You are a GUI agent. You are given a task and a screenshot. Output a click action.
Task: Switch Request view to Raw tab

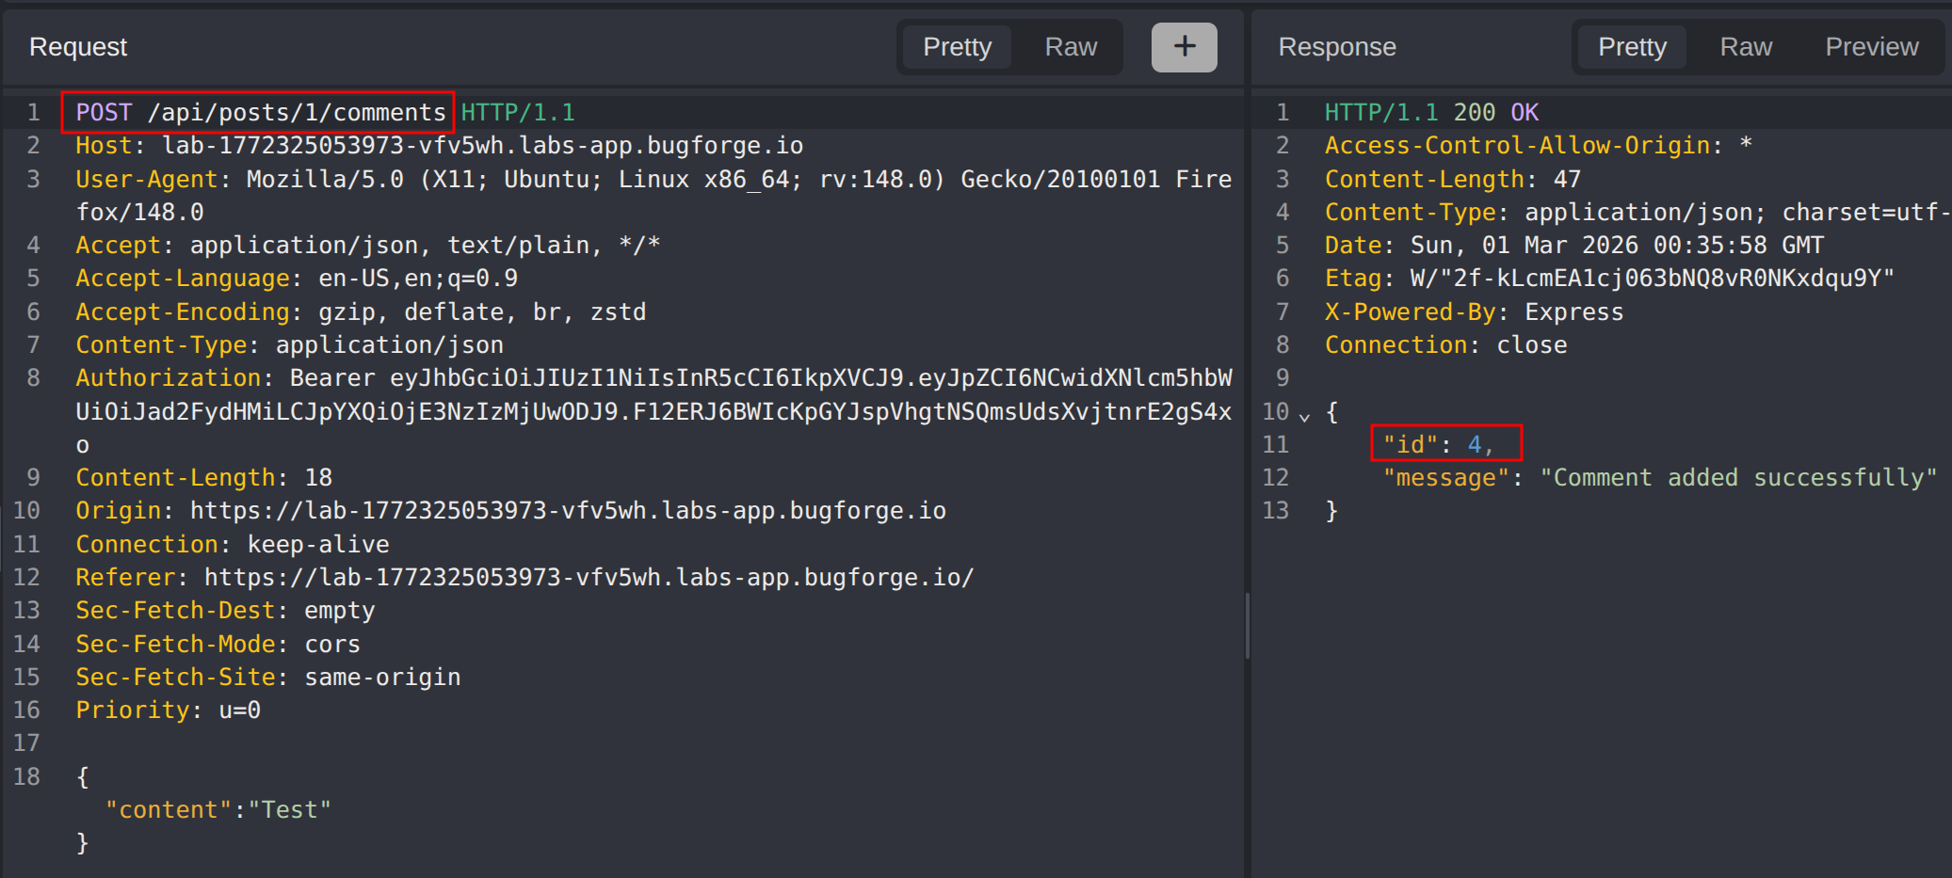(1071, 47)
